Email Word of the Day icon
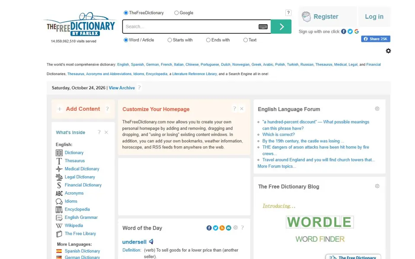The image size is (415, 259). click(228, 228)
